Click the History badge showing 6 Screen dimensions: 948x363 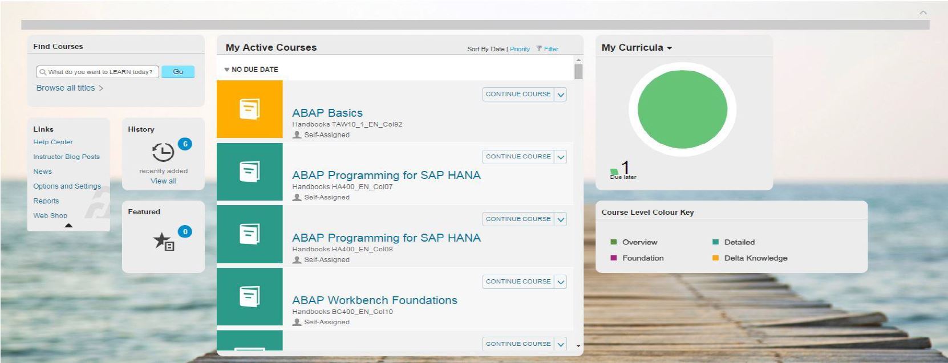pos(185,144)
